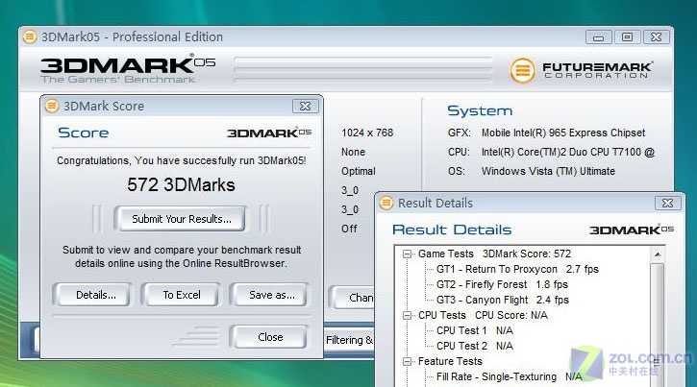Screen dimensions: 697x387
Task: Click the 572 3DMarks score text
Action: click(x=181, y=184)
